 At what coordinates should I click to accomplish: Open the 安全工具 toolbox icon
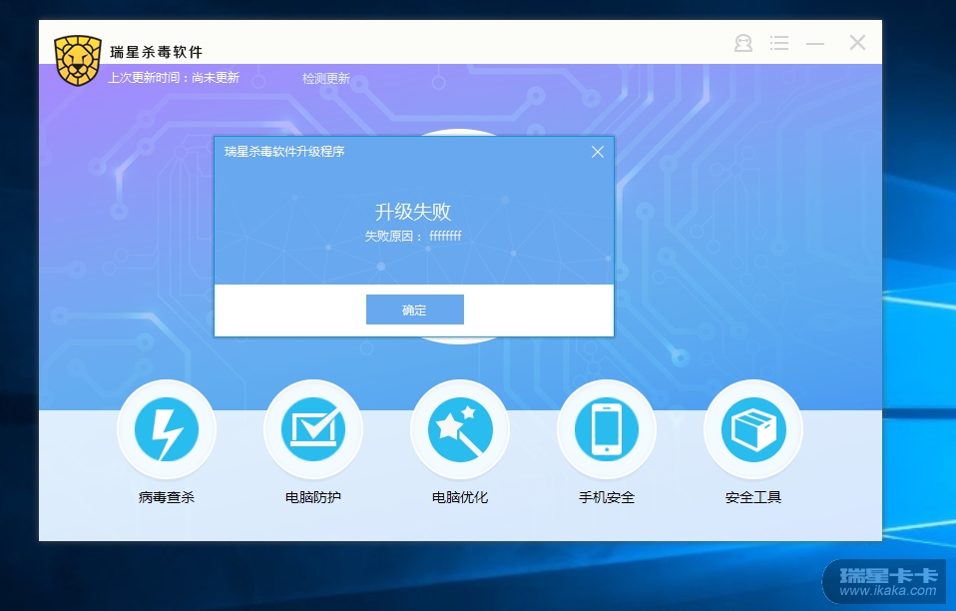[x=753, y=429]
